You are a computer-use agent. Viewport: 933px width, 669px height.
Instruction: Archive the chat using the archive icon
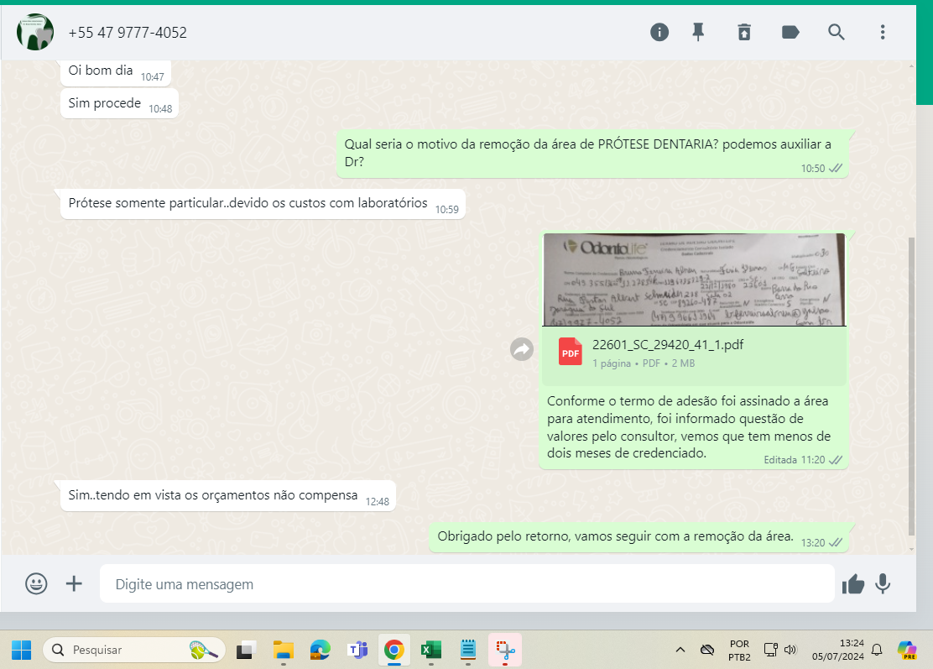[x=744, y=32]
